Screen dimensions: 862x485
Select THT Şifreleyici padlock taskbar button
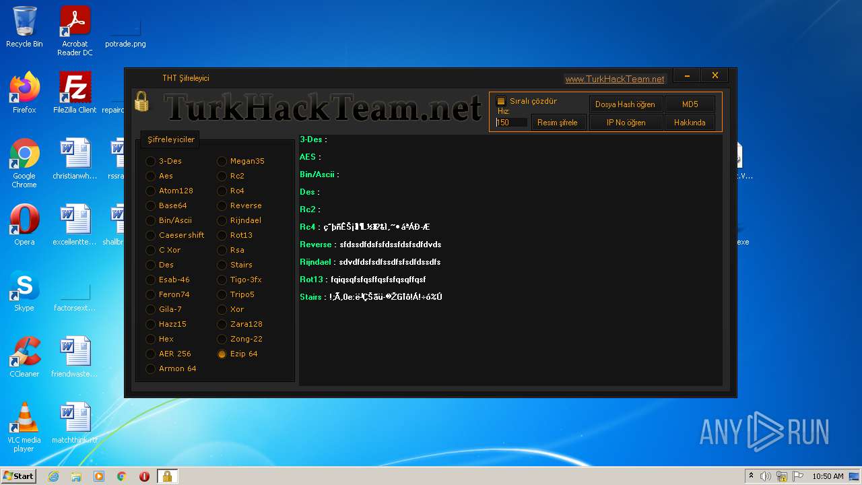click(167, 476)
